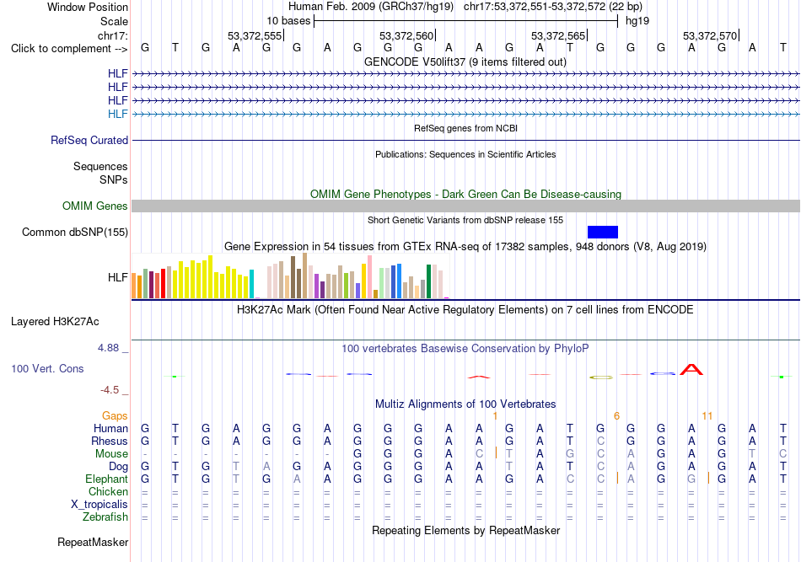Click the blue dbSNP variant block
The image size is (801, 562).
(603, 233)
